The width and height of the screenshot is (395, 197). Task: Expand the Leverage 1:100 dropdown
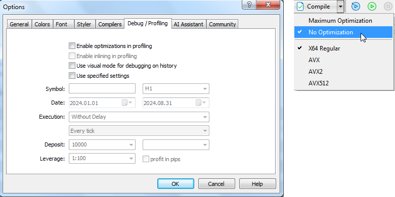click(102, 159)
